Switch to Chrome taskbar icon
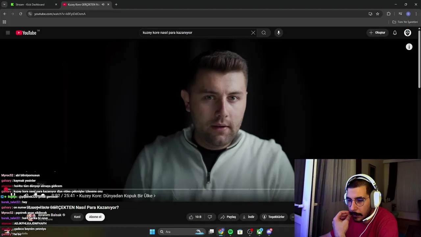The height and width of the screenshot is (237, 421). 221,232
